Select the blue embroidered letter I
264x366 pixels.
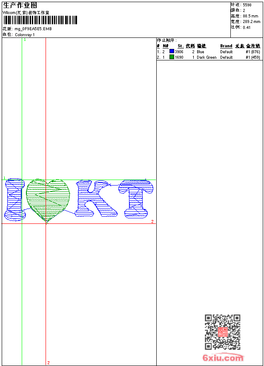coord(14,200)
